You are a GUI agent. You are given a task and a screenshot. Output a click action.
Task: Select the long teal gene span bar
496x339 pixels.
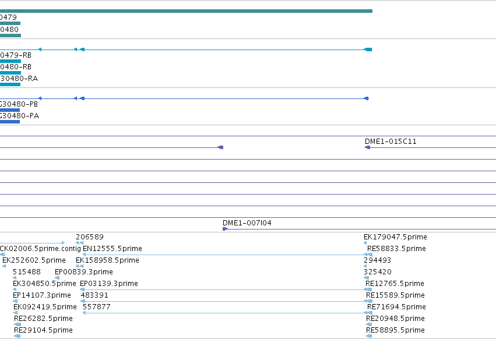coord(186,11)
